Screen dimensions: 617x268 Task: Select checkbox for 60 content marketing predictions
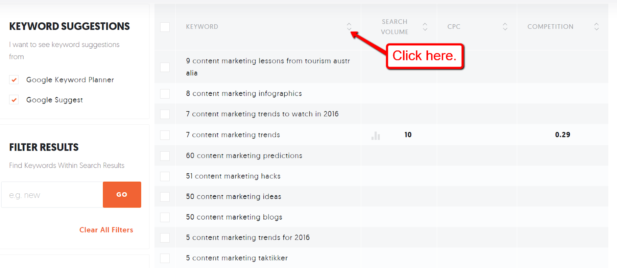point(165,156)
